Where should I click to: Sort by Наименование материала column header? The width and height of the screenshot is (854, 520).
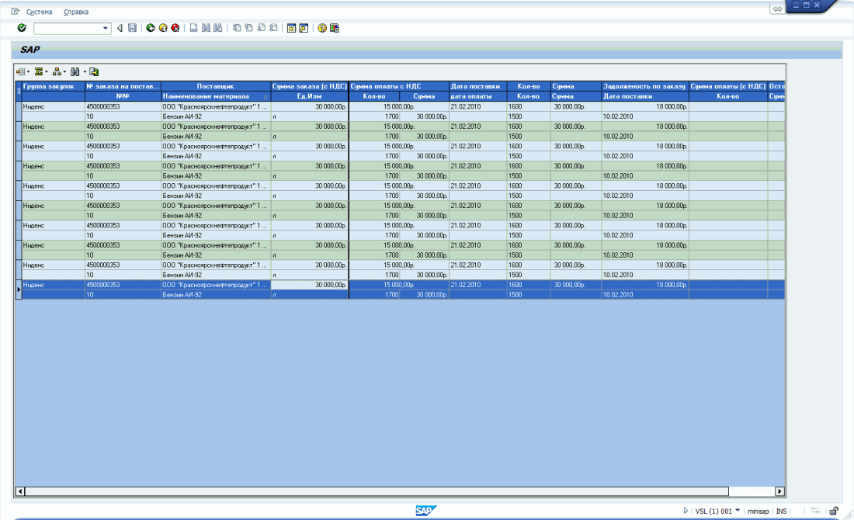[x=216, y=96]
